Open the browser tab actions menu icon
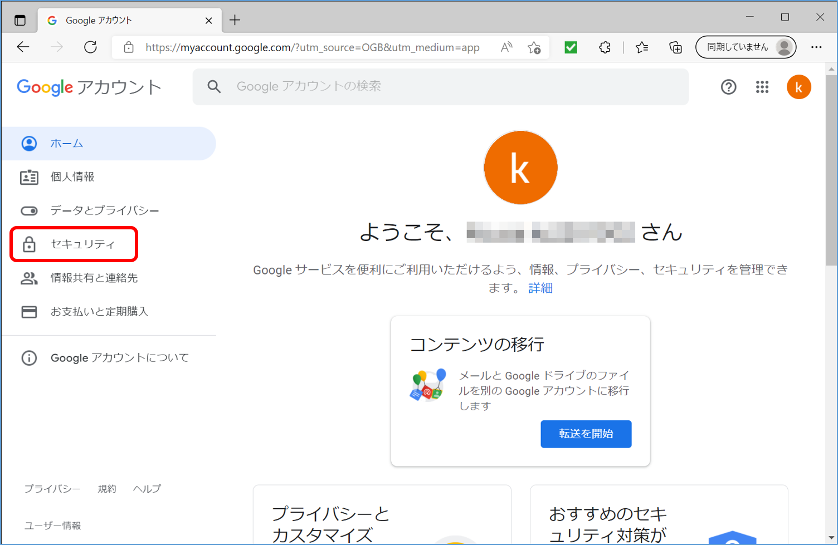Image resolution: width=838 pixels, height=545 pixels. (20, 21)
